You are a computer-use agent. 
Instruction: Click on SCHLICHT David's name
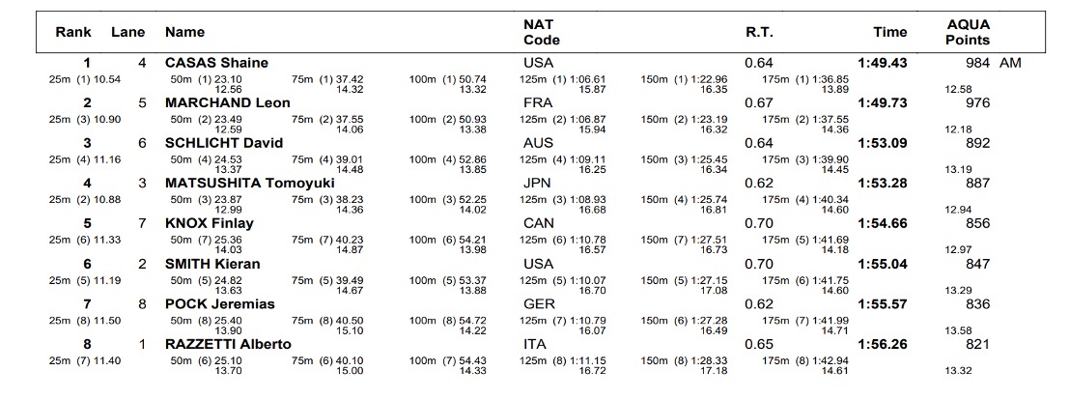223,143
